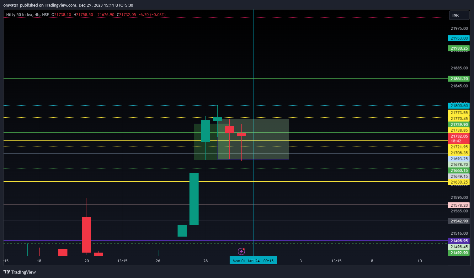Select the 21693.25 light blue price label

459,159
